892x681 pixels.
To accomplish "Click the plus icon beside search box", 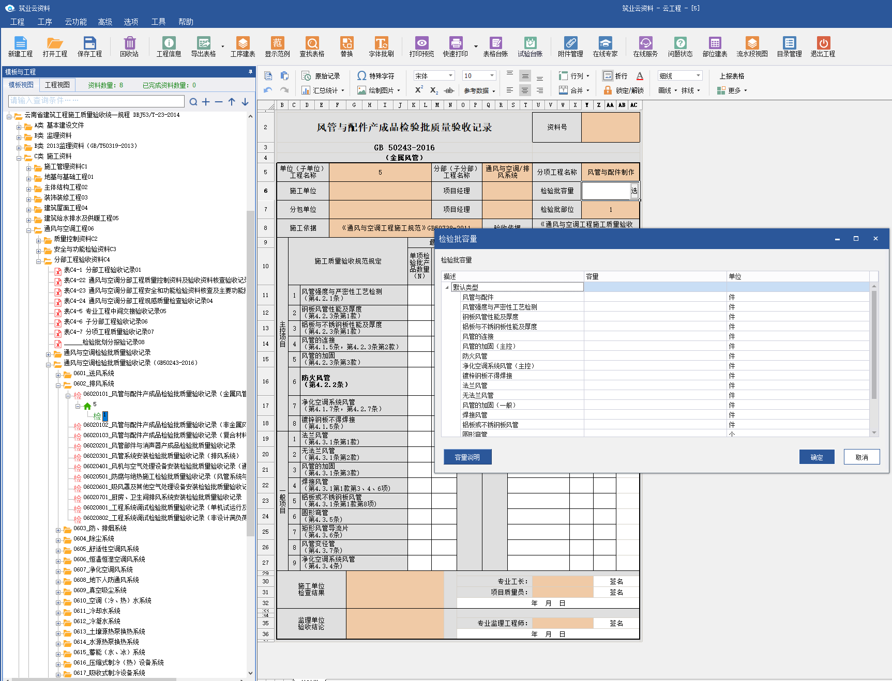I will coord(206,102).
